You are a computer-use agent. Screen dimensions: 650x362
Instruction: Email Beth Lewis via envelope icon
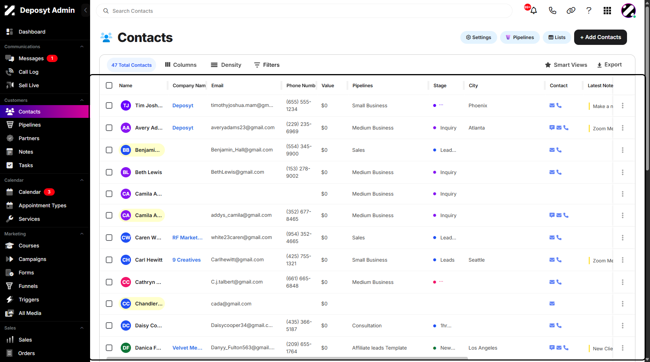coord(552,172)
